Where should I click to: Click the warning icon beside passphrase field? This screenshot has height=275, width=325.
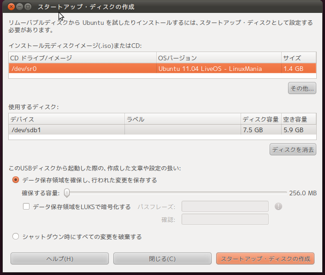coord(278,206)
